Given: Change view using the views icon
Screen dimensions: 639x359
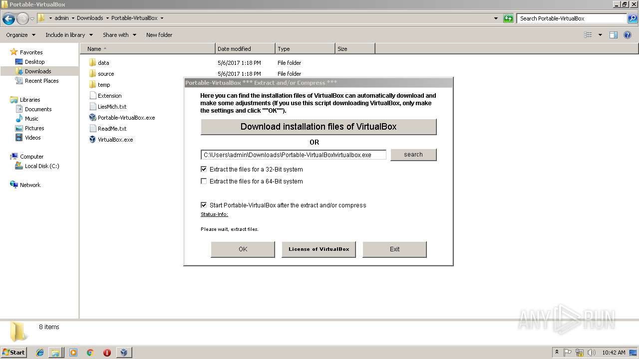Looking at the screenshot, I should pos(588,35).
